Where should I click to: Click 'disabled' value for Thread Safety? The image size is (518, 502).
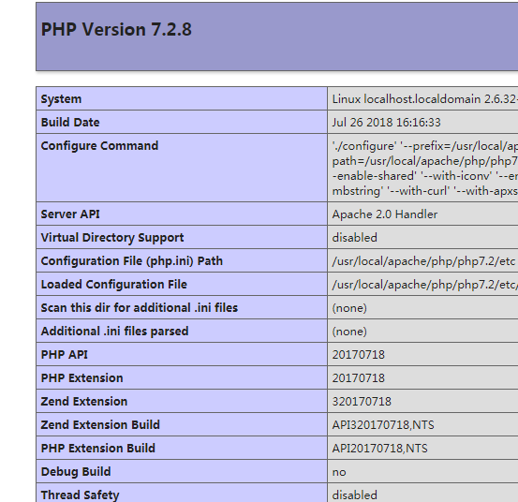[x=354, y=495]
